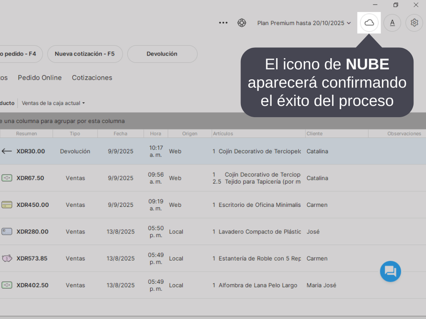Switch to the Cotizaciones tab
The width and height of the screenshot is (426, 319).
[92, 78]
